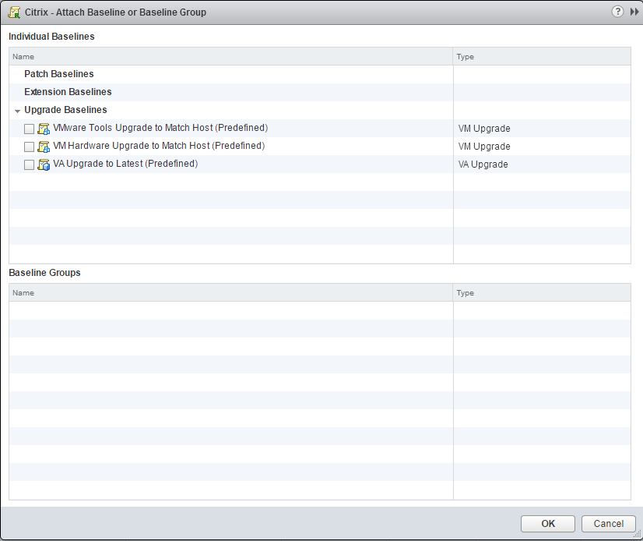Viewport: 643px width, 541px height.
Task: Check the VMware Tools Upgrade to Match Host checkbox
Action: tap(29, 128)
